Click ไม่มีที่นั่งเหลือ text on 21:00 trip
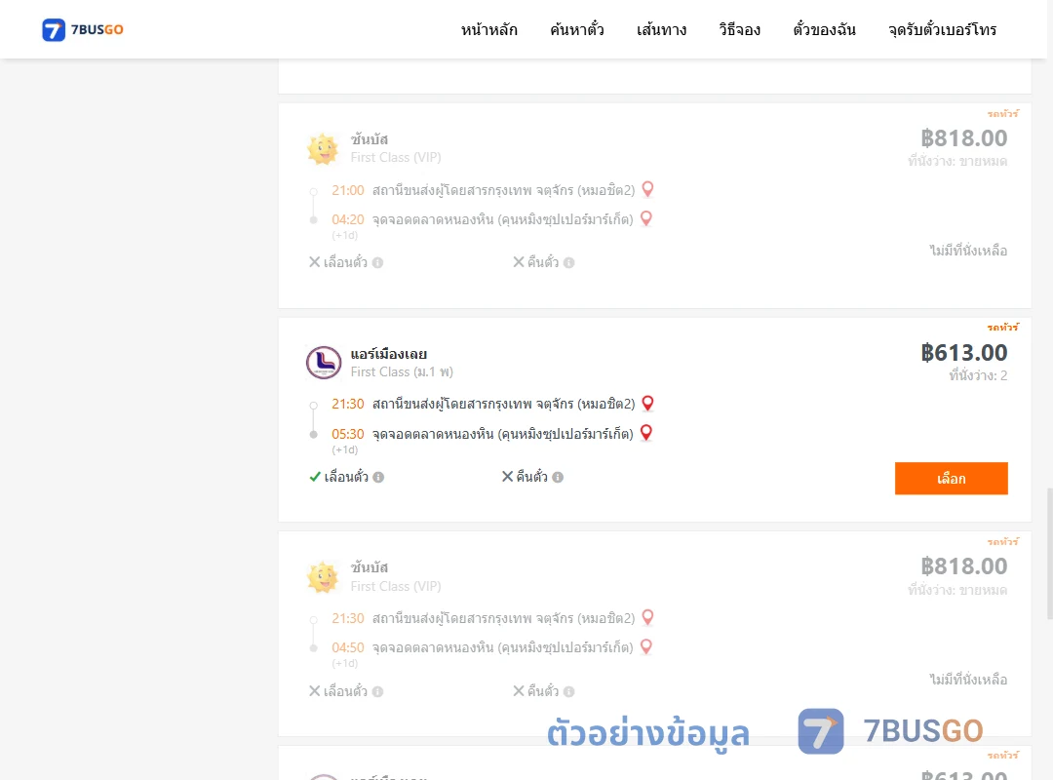 click(968, 251)
